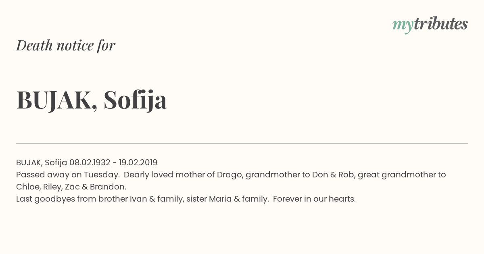Click the green "my" in the logo

click(403, 26)
